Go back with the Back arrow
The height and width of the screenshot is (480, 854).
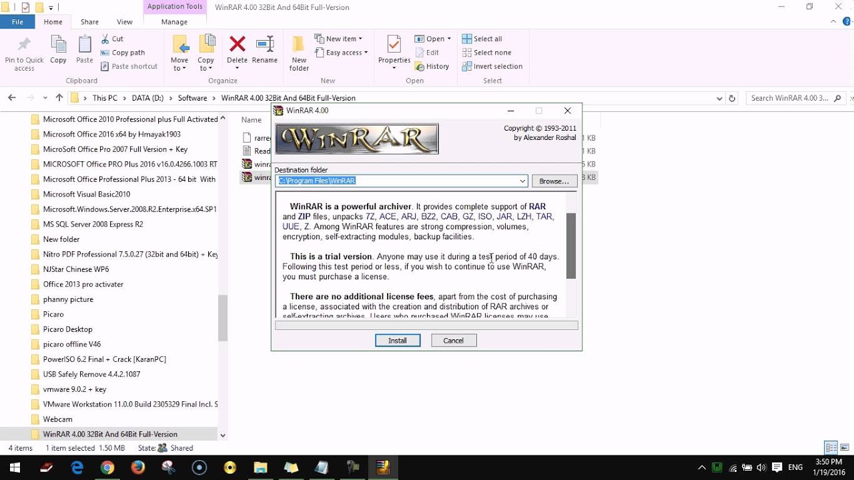click(11, 97)
